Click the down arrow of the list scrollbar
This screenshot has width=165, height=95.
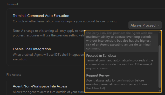coord(160,91)
